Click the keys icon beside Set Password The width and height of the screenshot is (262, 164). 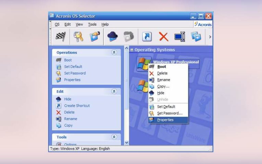click(59, 73)
